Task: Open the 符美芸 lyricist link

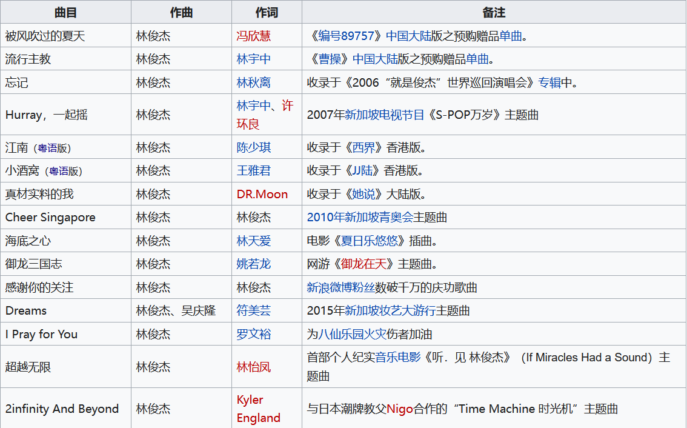Action: 253,310
